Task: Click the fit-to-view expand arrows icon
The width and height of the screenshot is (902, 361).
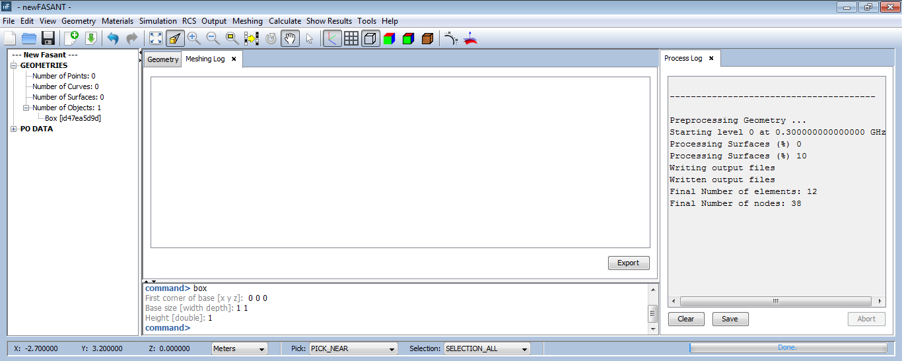Action: pos(155,38)
